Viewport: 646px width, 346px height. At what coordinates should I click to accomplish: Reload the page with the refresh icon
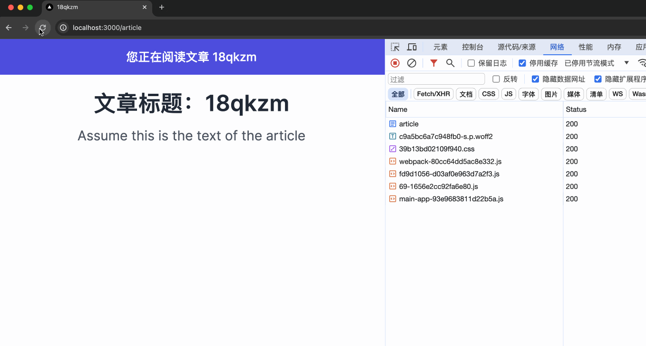(x=43, y=28)
